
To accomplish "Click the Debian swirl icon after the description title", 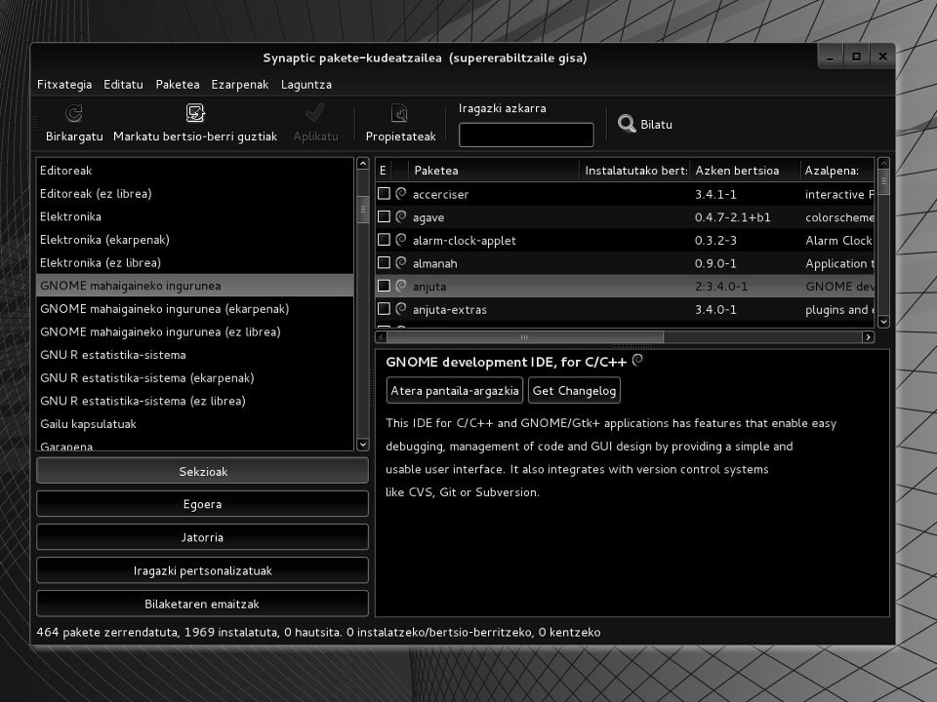I will [x=637, y=360].
